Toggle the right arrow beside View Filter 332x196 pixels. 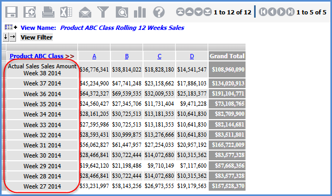pos(13,37)
